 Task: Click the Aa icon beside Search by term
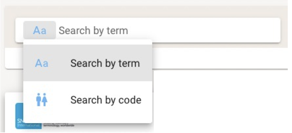[x=42, y=63]
